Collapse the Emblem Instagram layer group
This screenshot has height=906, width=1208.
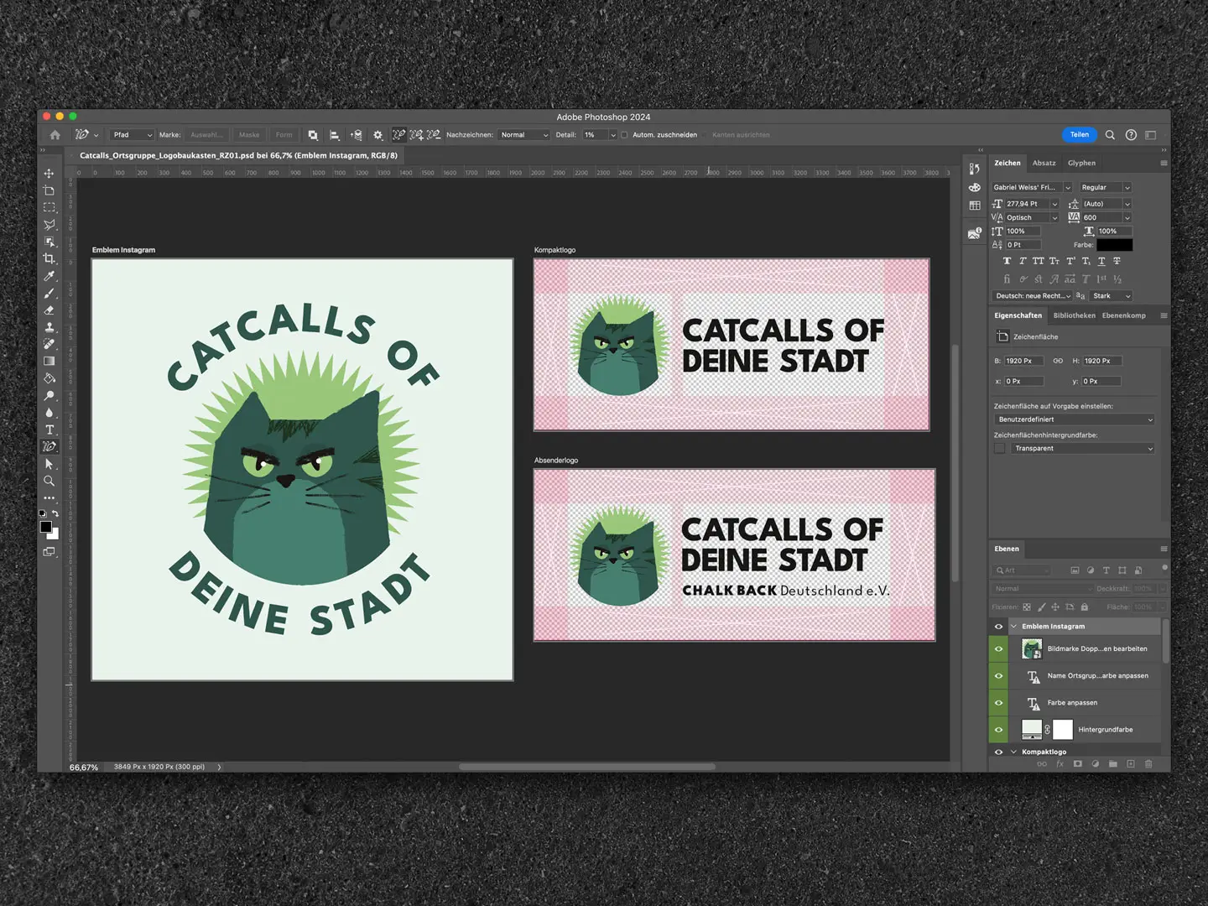(x=1014, y=627)
